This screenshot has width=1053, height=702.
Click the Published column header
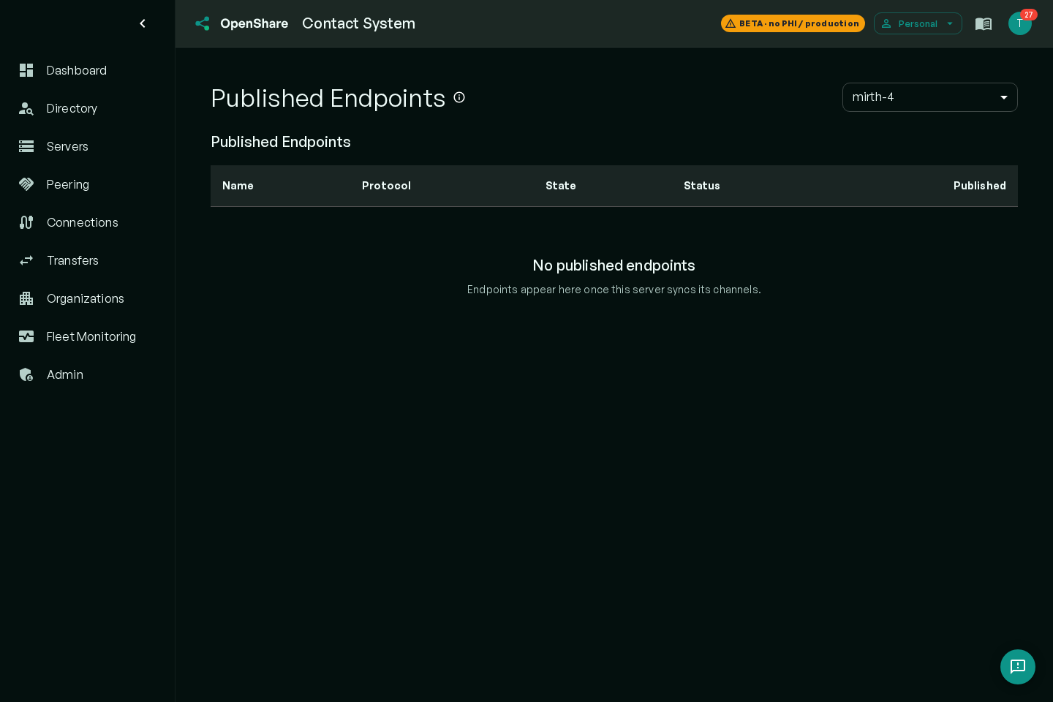980,186
